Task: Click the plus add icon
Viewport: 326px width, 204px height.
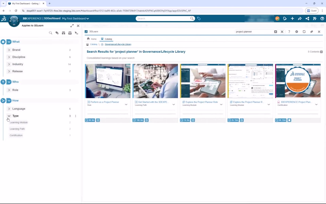Action: point(292,18)
